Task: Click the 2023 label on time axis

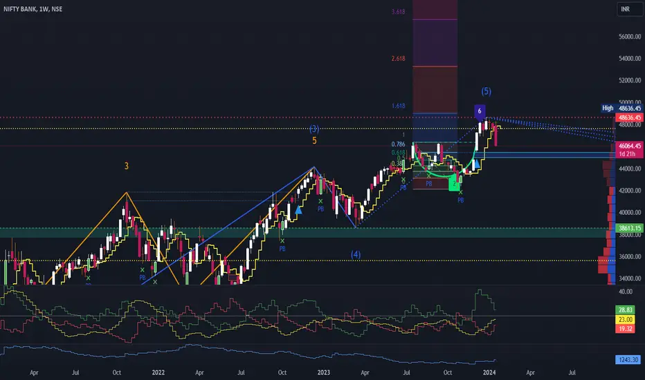Action: click(x=324, y=372)
